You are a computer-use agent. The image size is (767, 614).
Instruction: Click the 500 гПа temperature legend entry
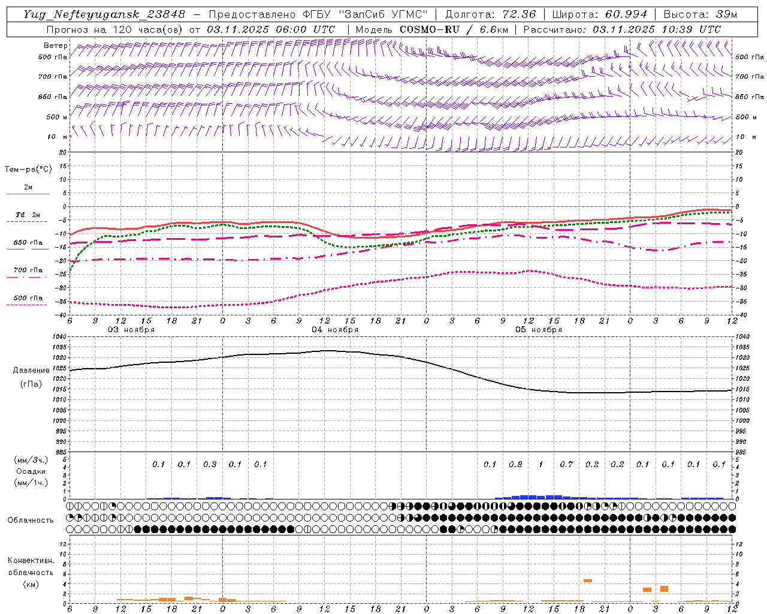[28, 298]
